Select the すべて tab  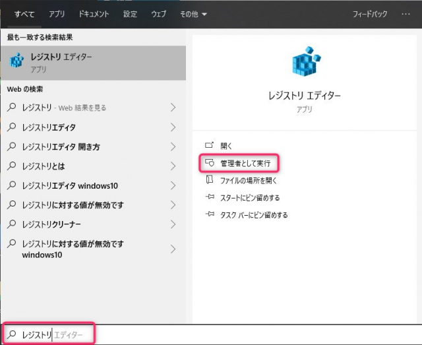(x=24, y=14)
